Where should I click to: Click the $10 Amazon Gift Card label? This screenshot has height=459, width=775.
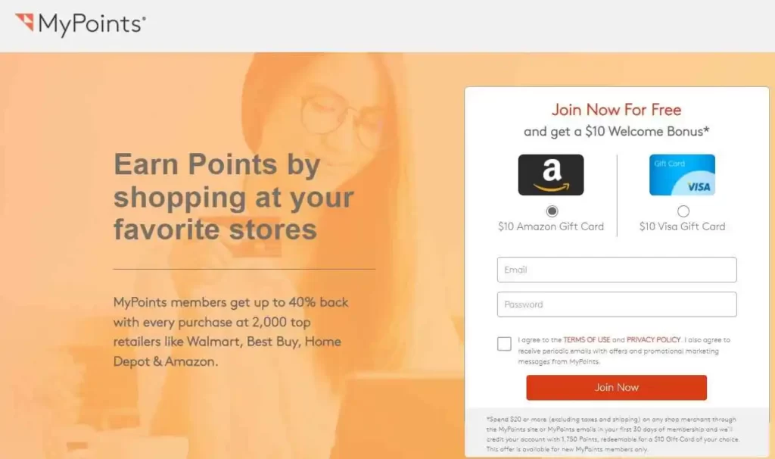point(551,226)
